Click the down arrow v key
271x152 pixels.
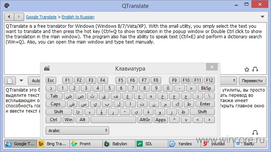point(186,120)
